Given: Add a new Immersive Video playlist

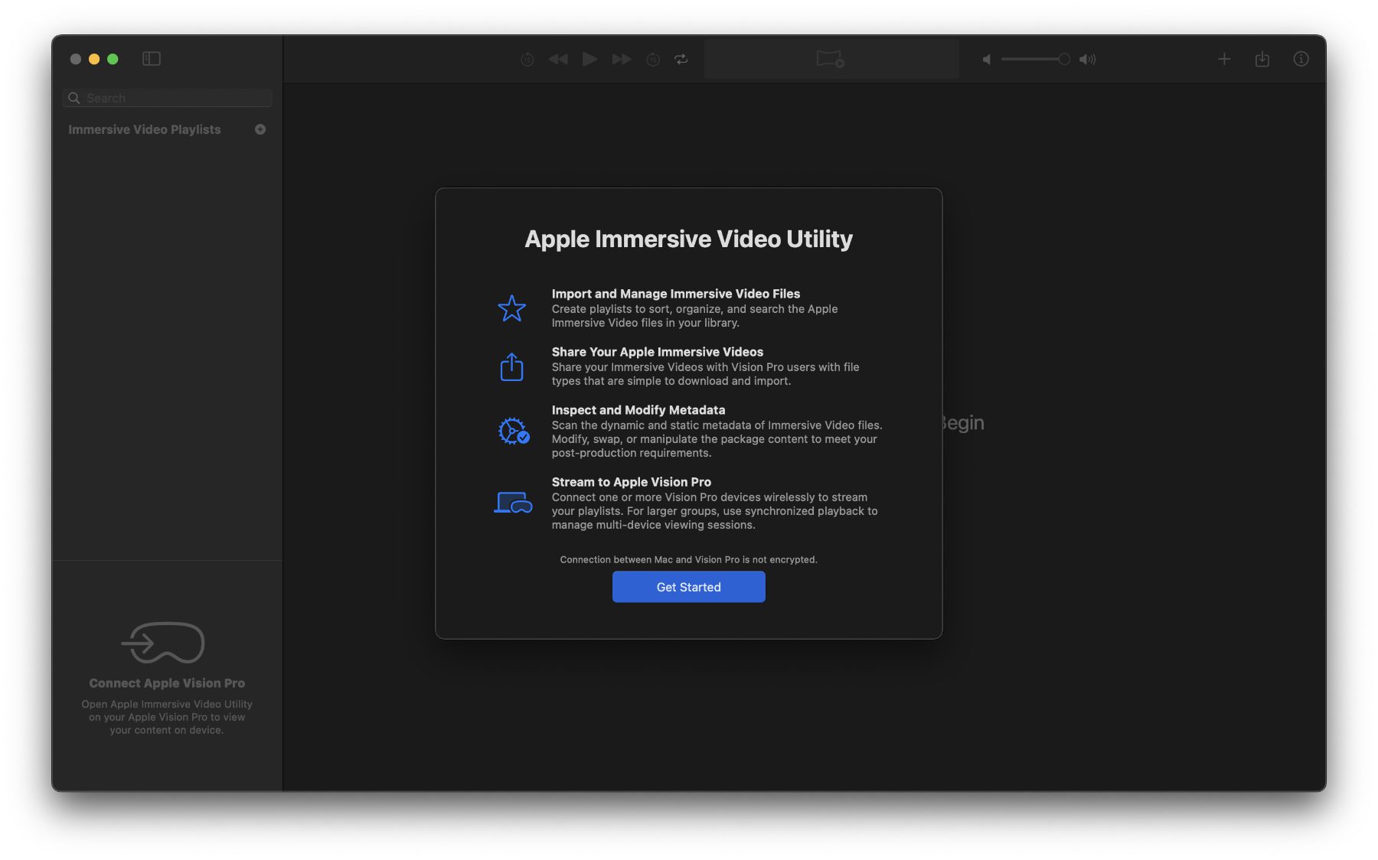Looking at the screenshot, I should click(260, 129).
